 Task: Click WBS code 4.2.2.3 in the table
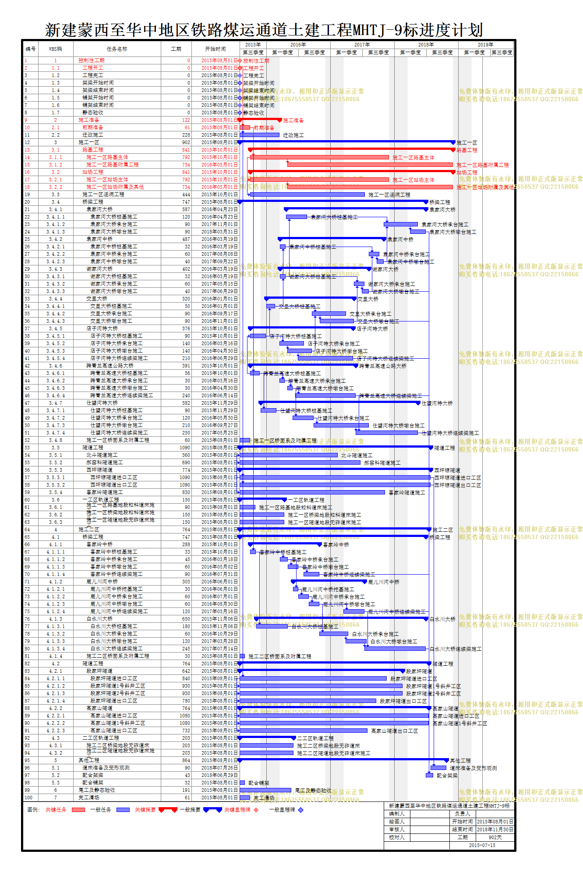[56, 731]
